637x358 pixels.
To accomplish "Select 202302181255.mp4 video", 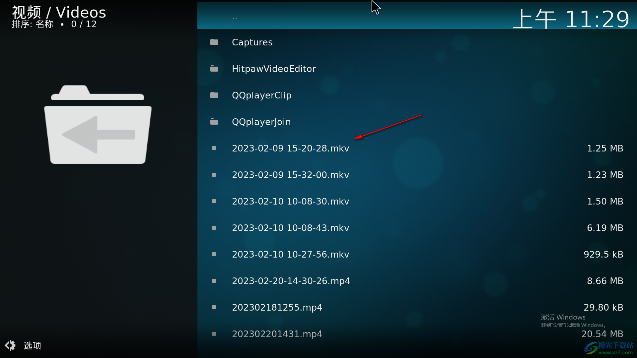I will [x=417, y=307].
